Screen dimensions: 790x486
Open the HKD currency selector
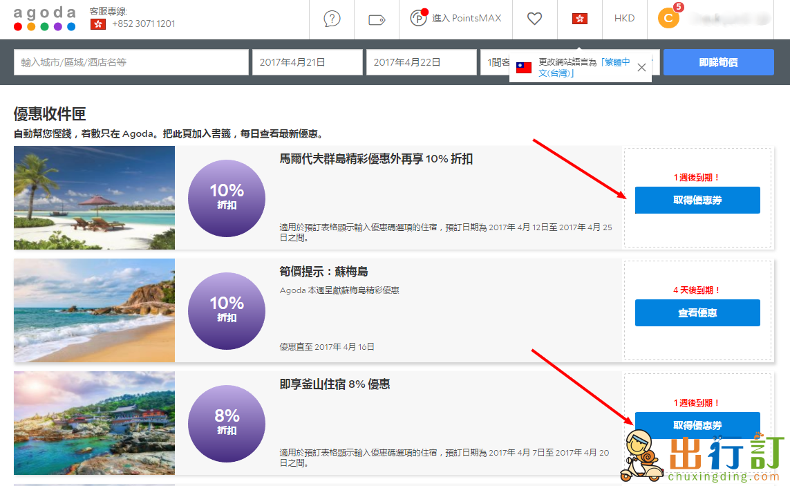pyautogui.click(x=624, y=18)
